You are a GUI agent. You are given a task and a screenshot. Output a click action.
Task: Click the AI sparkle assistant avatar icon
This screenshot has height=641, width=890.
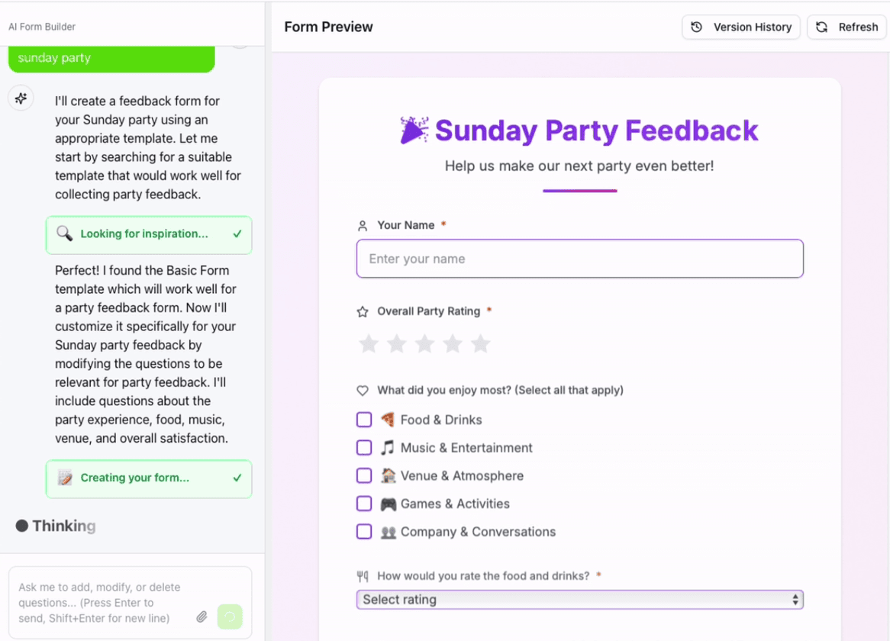(21, 98)
